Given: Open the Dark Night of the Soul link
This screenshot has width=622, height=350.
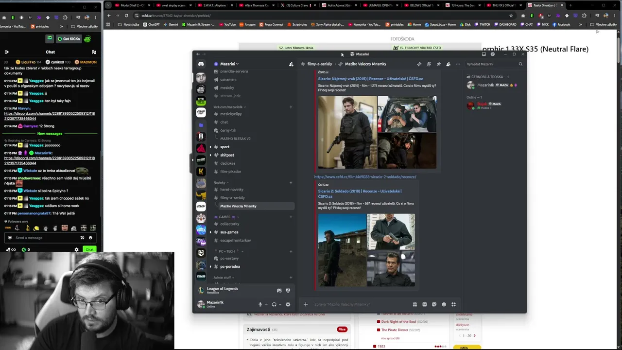Looking at the screenshot, I should click(x=398, y=322).
